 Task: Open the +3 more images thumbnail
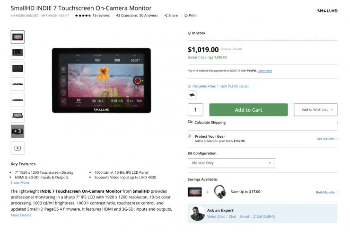click(17, 132)
